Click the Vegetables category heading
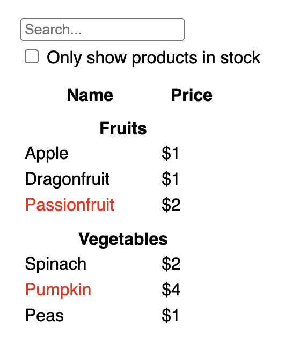This screenshot has height=347, width=307. click(123, 239)
